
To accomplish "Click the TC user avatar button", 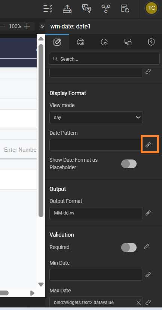I will pos(152,8).
